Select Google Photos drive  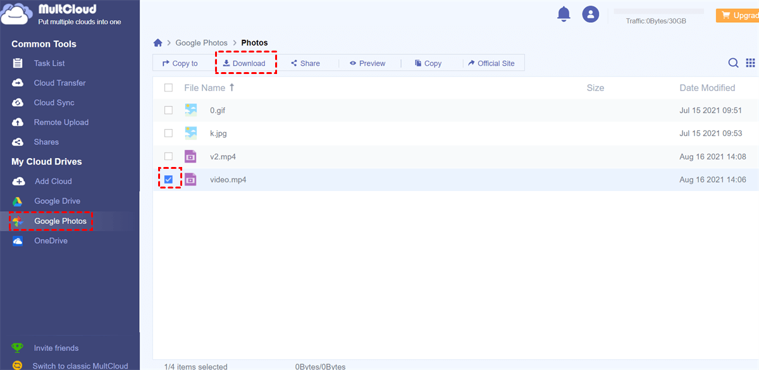tap(60, 221)
